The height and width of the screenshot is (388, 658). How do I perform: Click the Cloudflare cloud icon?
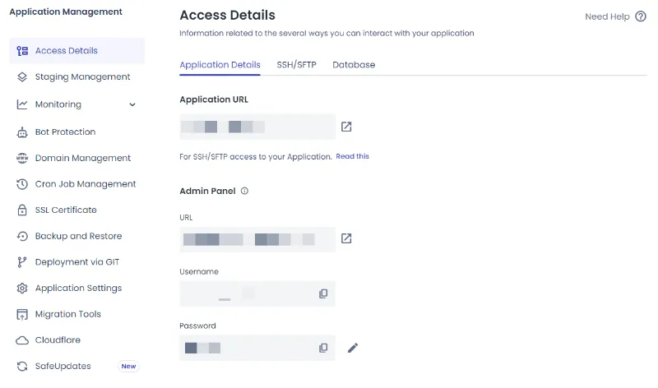pos(22,340)
